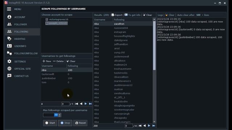Image resolution: width=232 pixels, height=130 pixels.
Task: Toggle checkbox for joseph_131127 account
Action: (47, 23)
